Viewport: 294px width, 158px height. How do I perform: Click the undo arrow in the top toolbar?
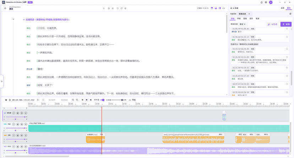(x=118, y=8)
